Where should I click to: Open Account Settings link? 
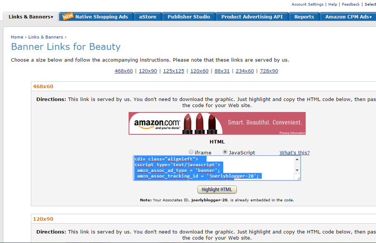click(x=308, y=4)
